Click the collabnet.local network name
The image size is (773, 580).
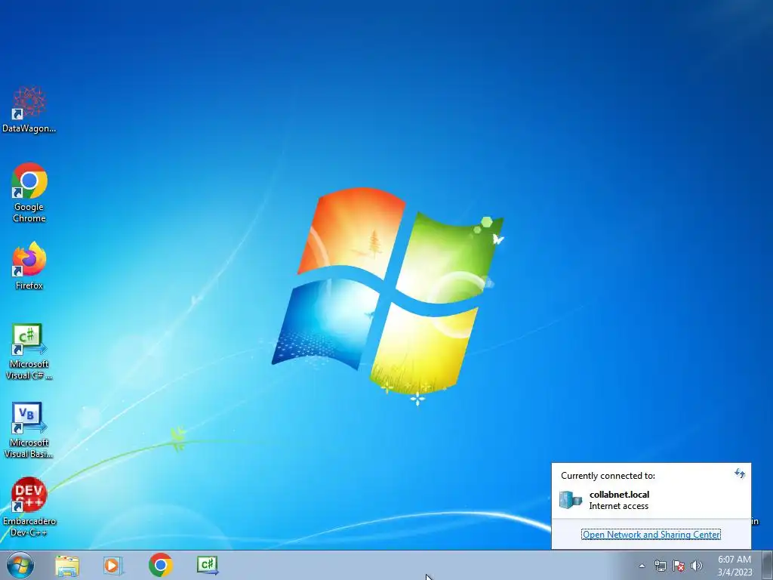pyautogui.click(x=619, y=495)
